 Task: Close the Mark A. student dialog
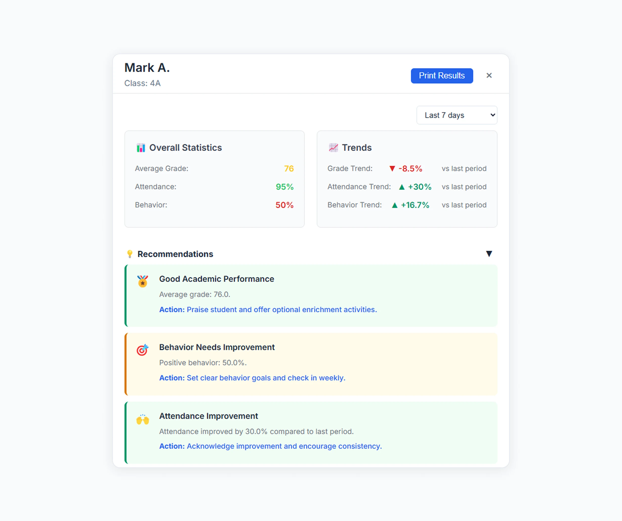[489, 75]
